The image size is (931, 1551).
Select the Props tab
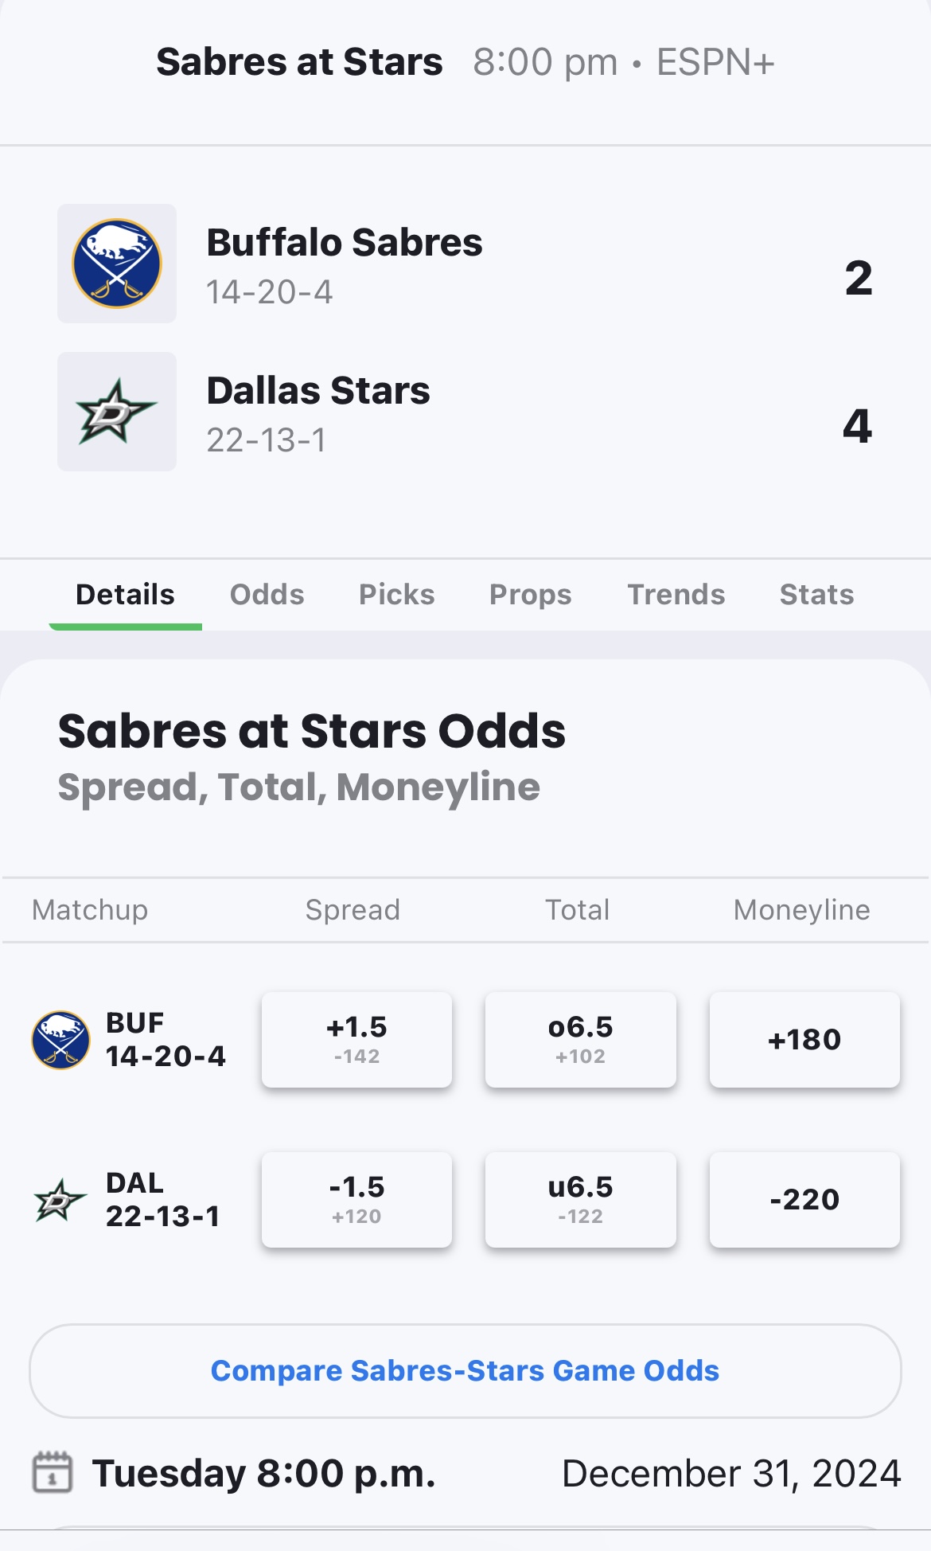[531, 595]
